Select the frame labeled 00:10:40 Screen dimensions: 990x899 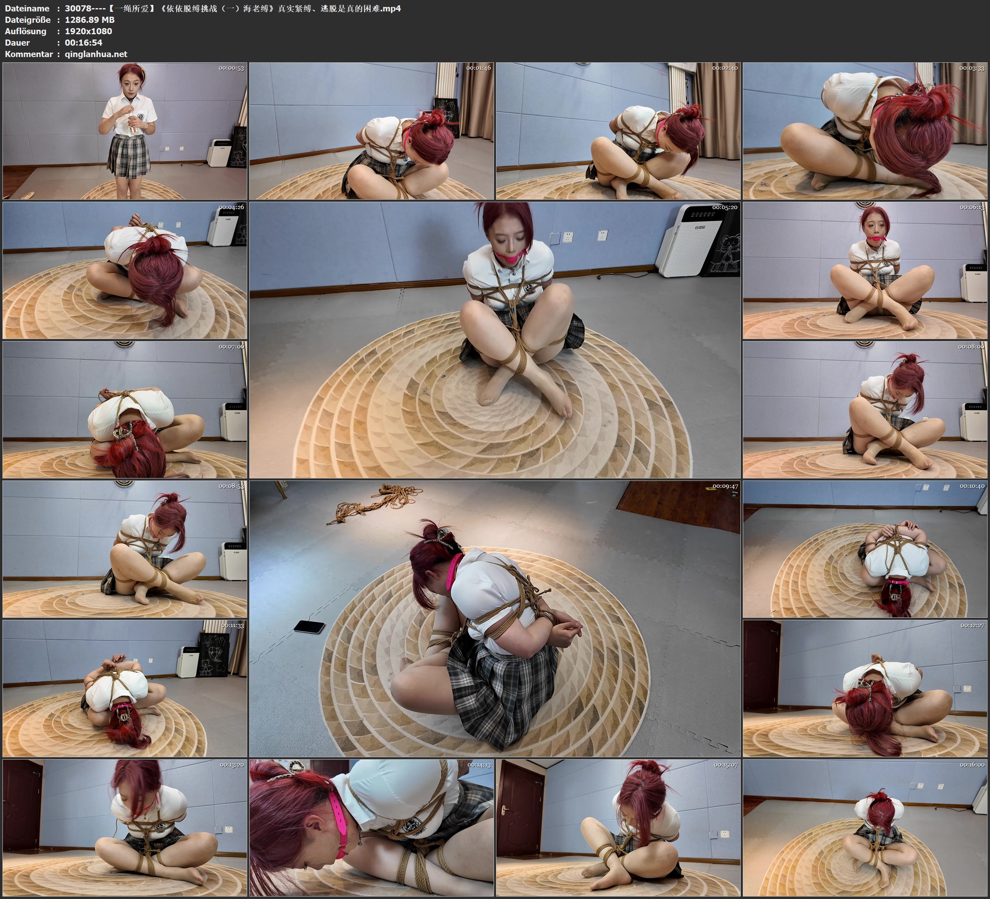tap(865, 549)
